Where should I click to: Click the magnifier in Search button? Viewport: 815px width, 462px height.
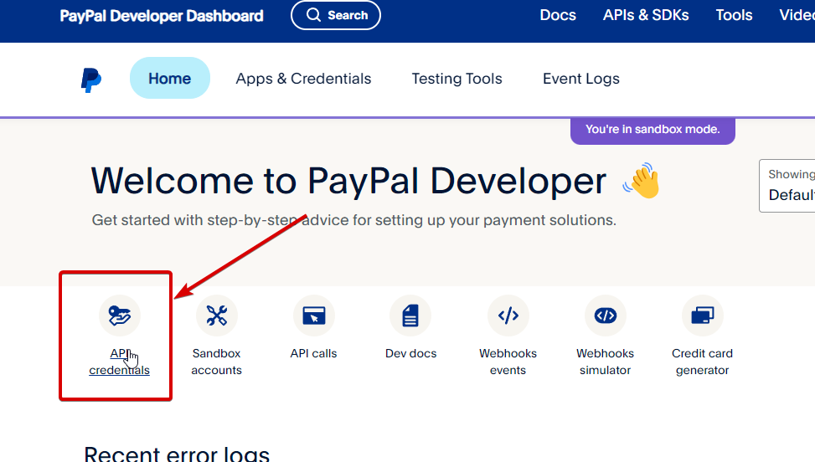pos(313,15)
